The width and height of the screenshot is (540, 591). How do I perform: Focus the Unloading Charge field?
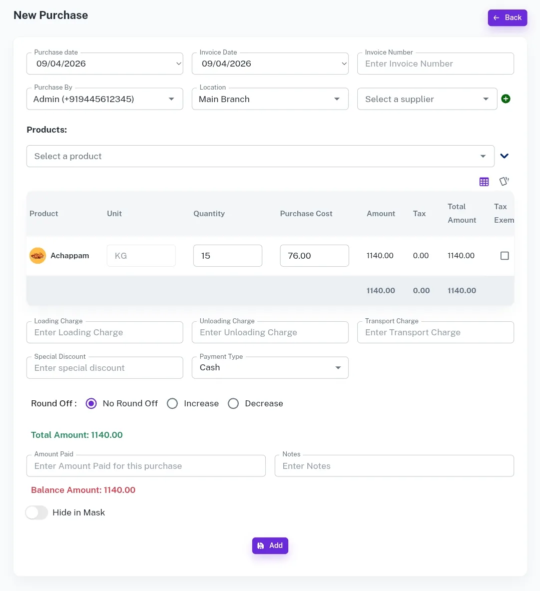270,332
